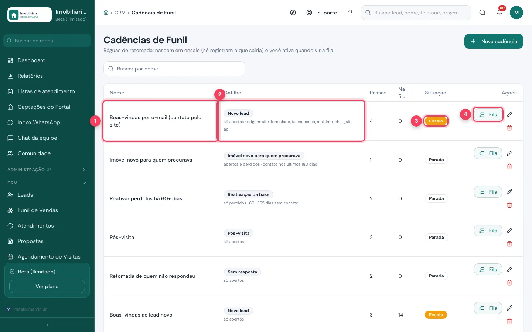The width and height of the screenshot is (532, 332).
Task: Expand the Administração menu section
Action: tap(47, 170)
